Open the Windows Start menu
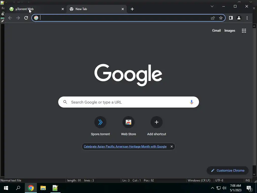This screenshot has height=193, width=257. (x=6, y=188)
